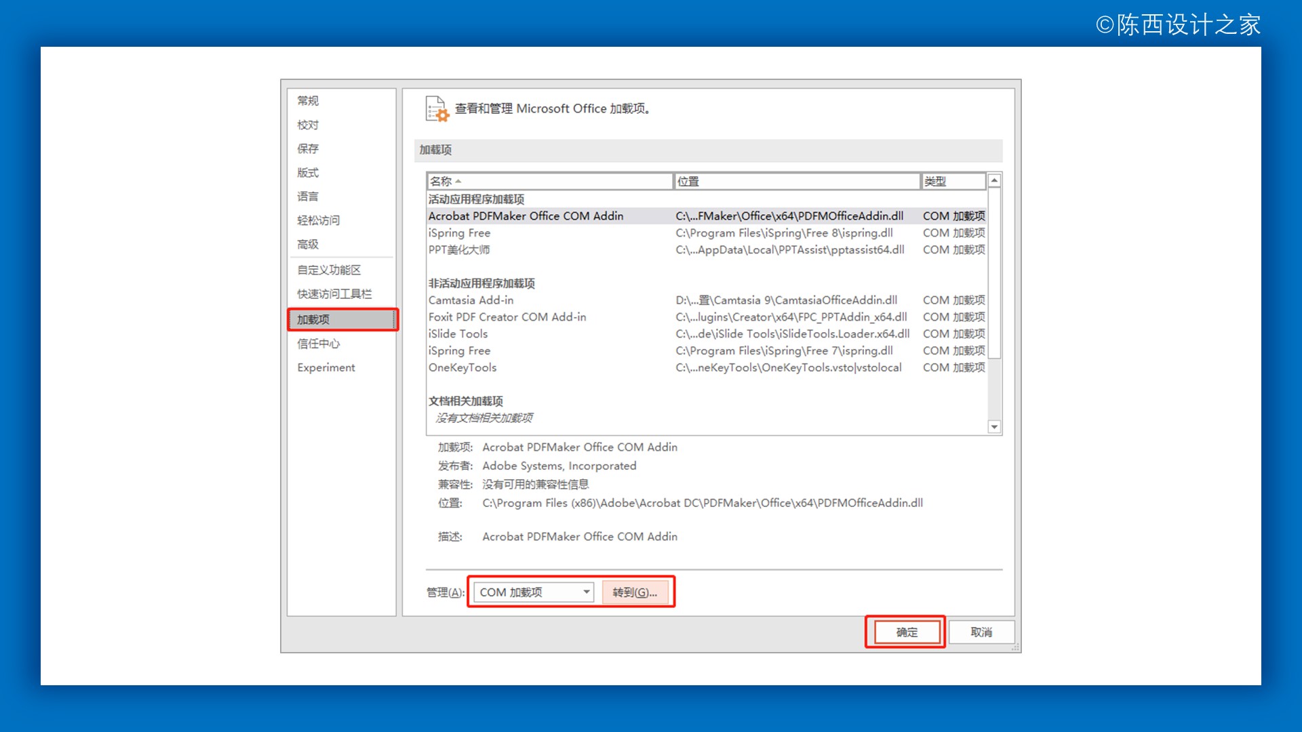Click the publisher Adobe Systems, Incorporated text
The image size is (1302, 732).
point(559,466)
